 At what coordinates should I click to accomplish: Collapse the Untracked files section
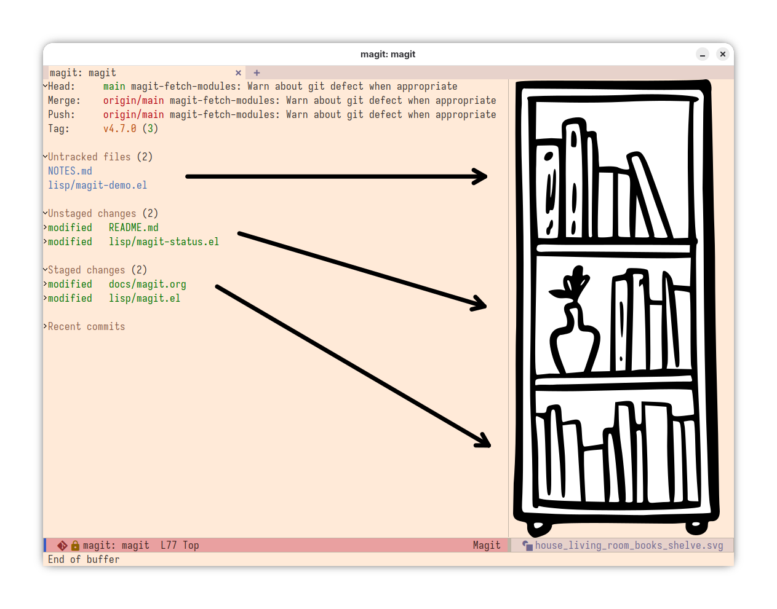coord(46,157)
